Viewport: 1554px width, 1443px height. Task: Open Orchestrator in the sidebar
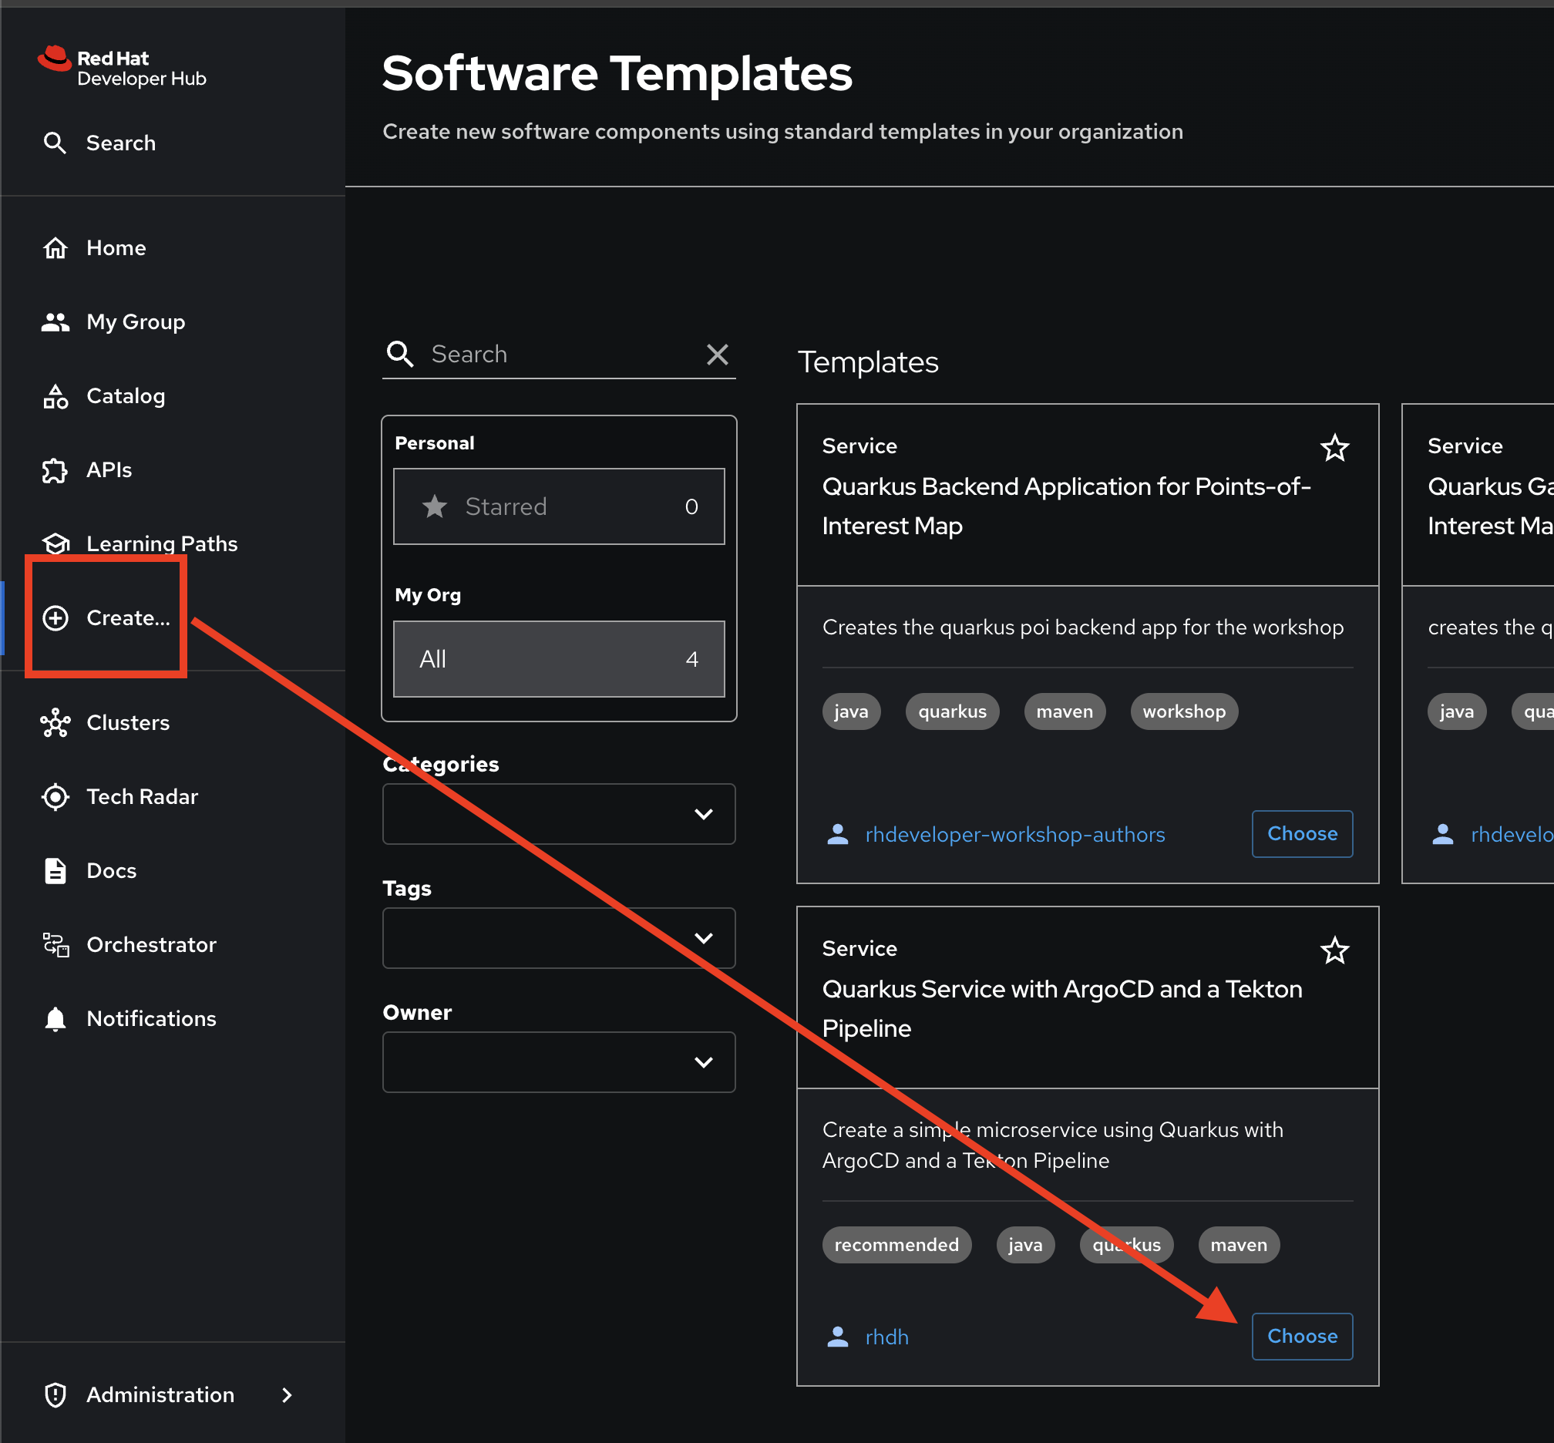[x=152, y=945]
